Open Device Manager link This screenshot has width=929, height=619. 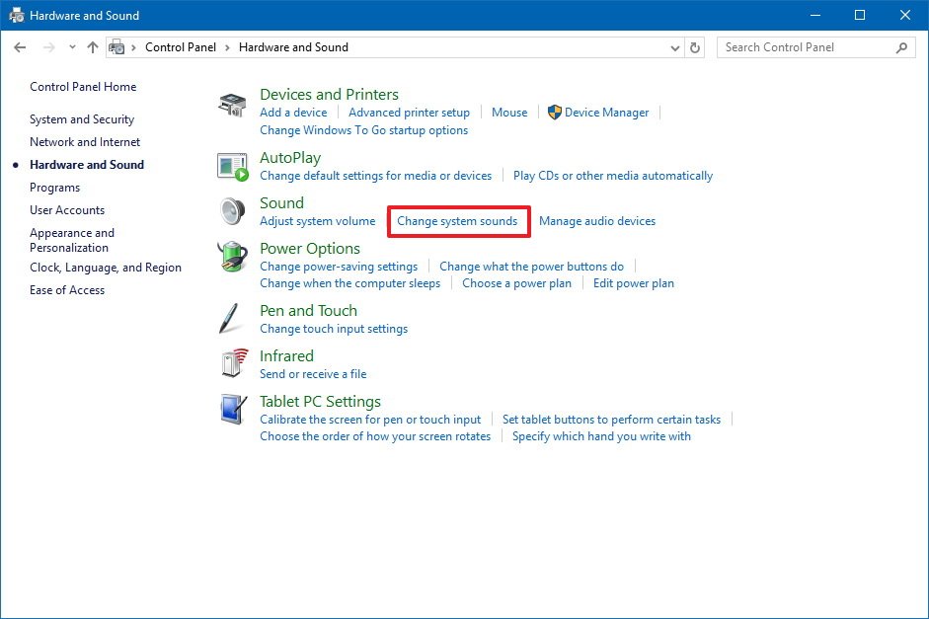[x=606, y=112]
